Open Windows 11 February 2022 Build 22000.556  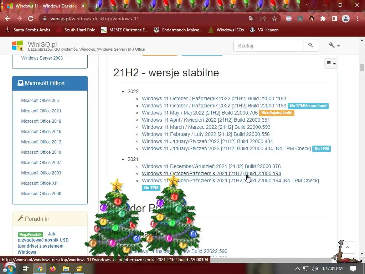[x=206, y=135]
